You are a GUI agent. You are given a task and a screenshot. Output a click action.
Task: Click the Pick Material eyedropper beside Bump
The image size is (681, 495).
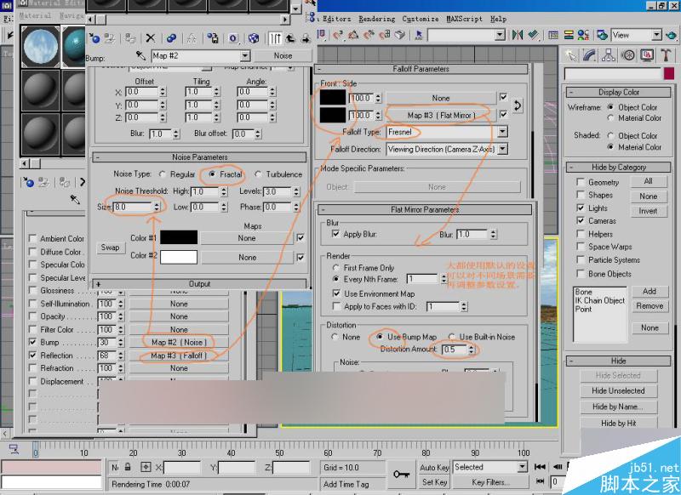[x=141, y=54]
